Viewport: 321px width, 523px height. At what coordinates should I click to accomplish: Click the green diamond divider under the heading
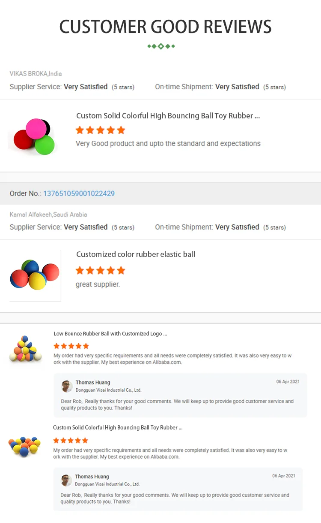pyautogui.click(x=161, y=46)
